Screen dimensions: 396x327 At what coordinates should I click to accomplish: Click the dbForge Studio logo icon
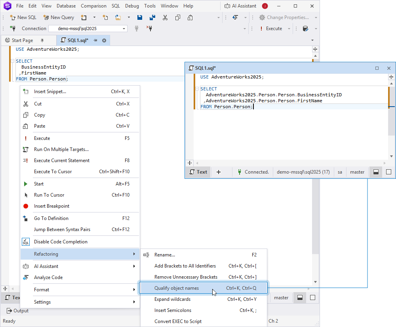click(x=8, y=6)
